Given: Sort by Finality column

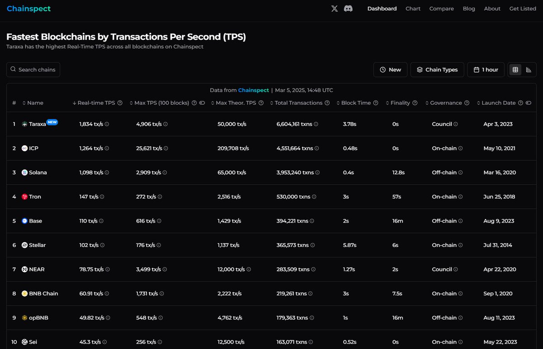Looking at the screenshot, I should [398, 103].
